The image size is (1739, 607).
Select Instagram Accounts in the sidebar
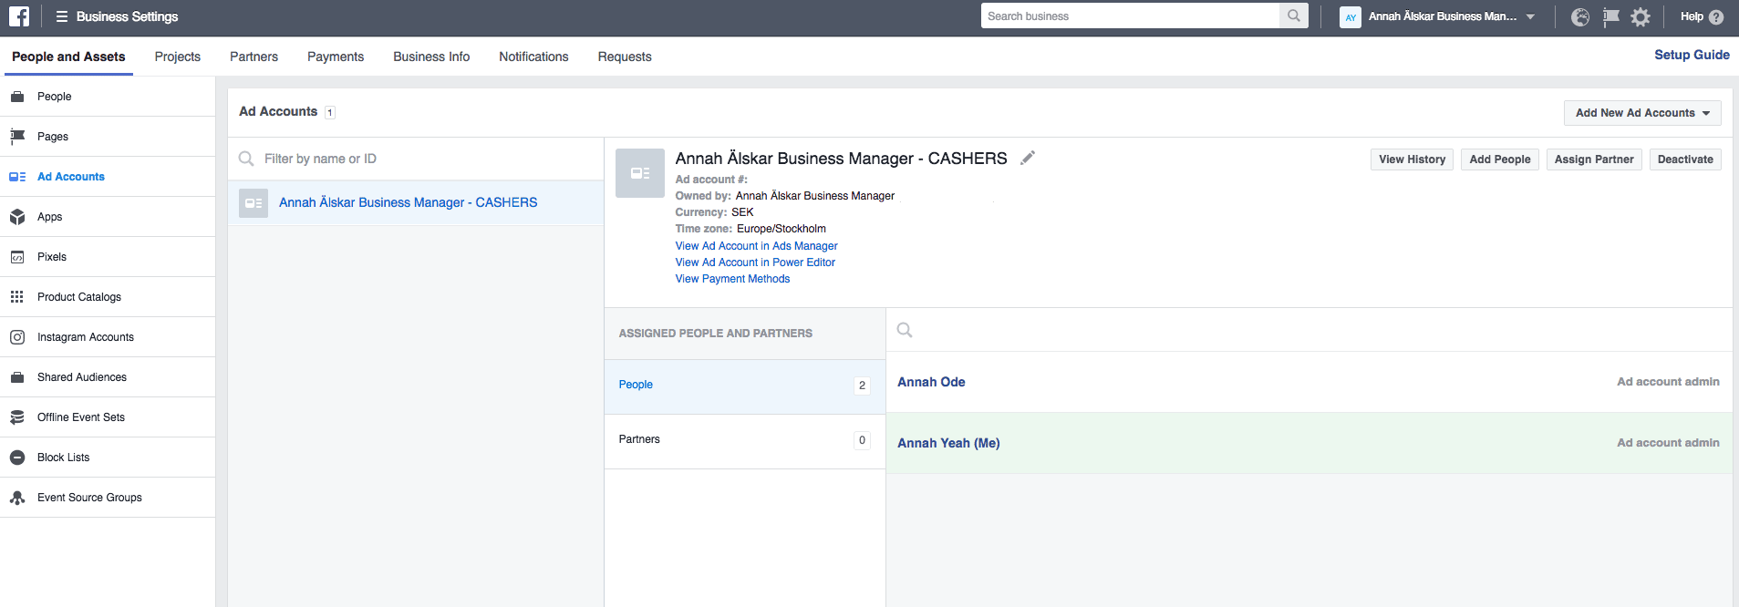[x=85, y=337]
